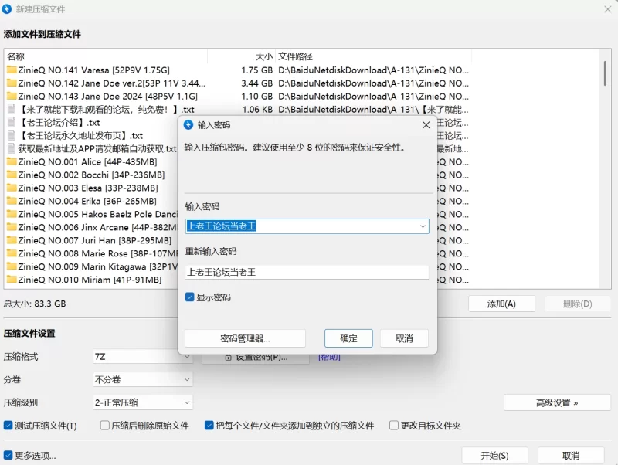This screenshot has height=465, width=618.
Task: Click the folder icon of ZinieQ NO.143 Jane Doe 2024
Action: click(x=12, y=96)
